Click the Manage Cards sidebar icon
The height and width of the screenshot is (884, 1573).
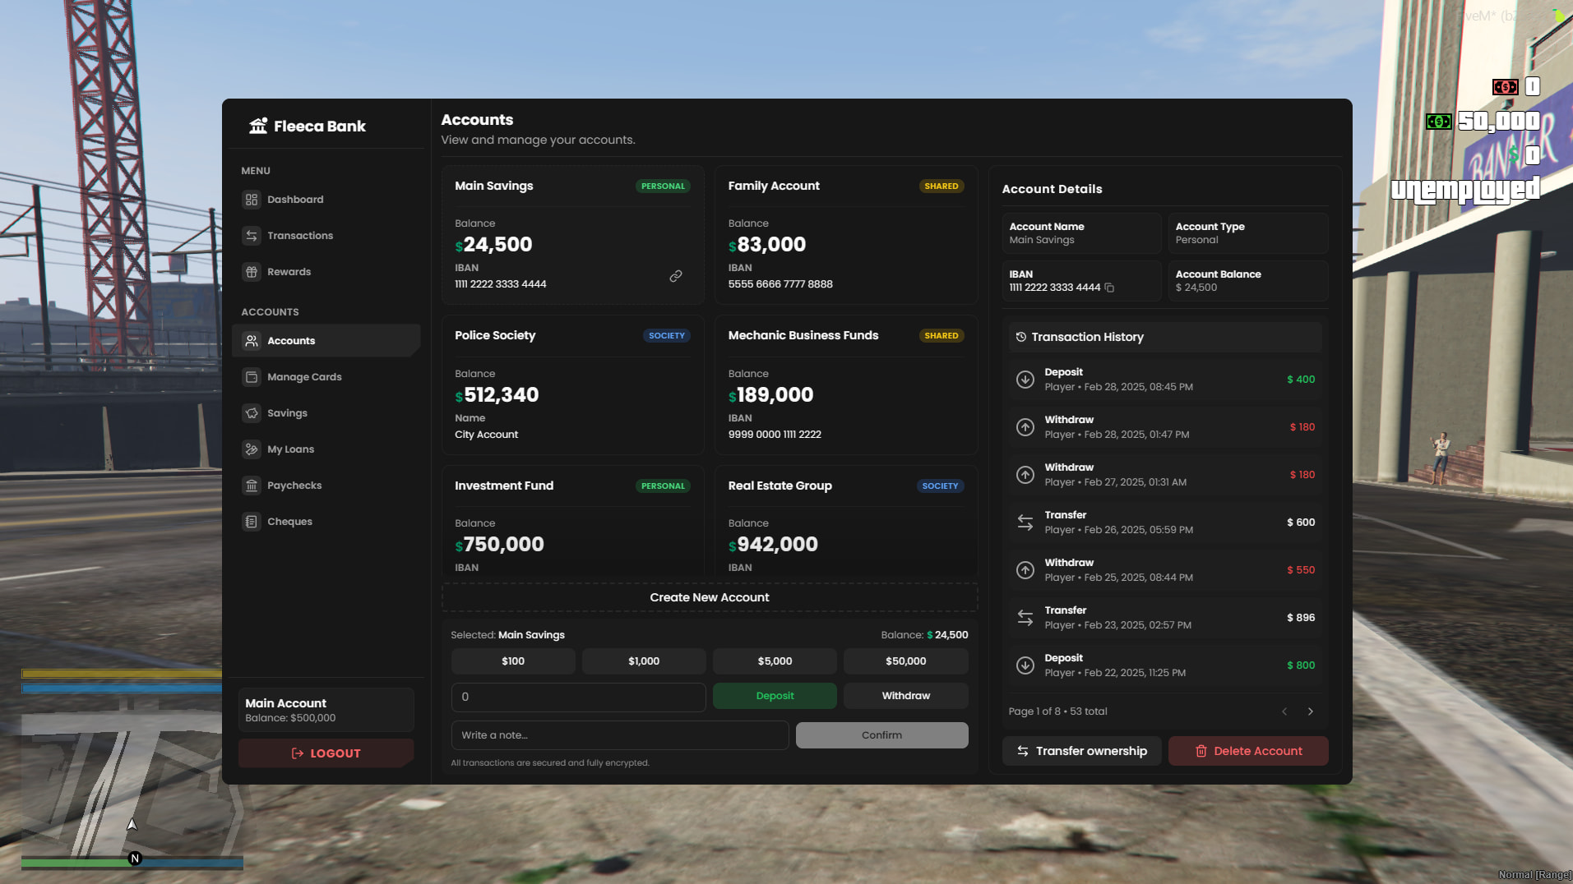click(x=252, y=377)
